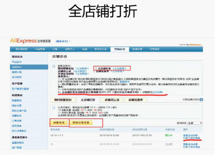This screenshot has height=155, width=215.
Task: Click the 店铺活动 page heading
Action: (x=59, y=56)
